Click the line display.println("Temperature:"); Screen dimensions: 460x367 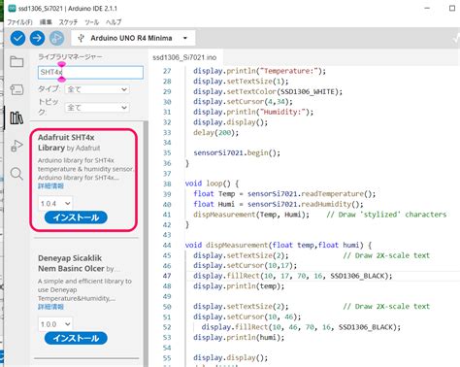pyautogui.click(x=259, y=71)
